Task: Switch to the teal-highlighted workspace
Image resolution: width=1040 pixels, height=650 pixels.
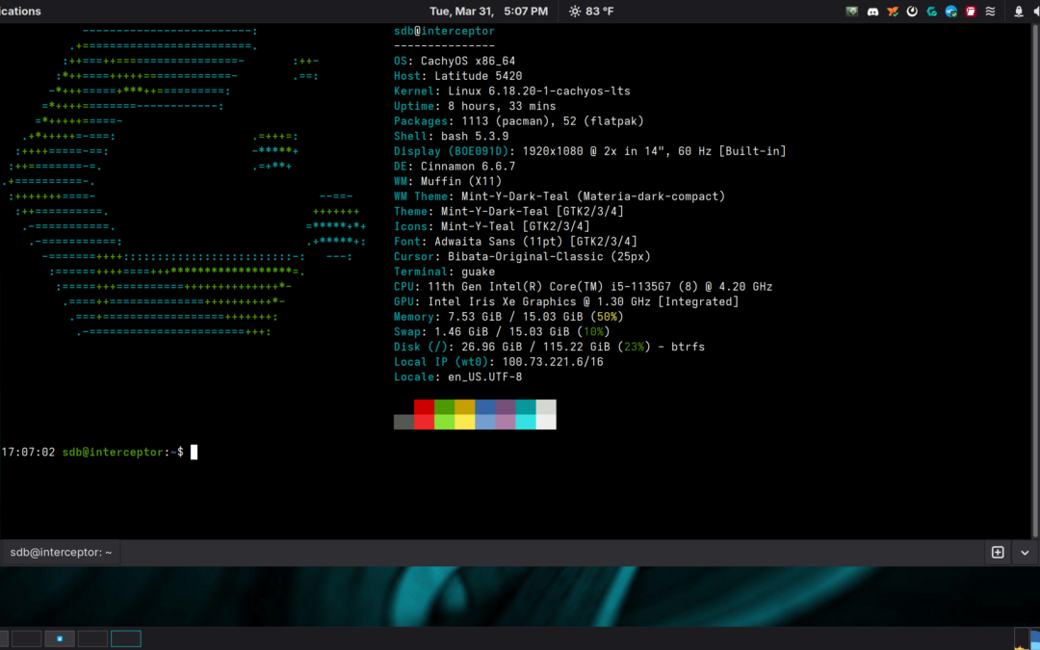Action: point(125,638)
